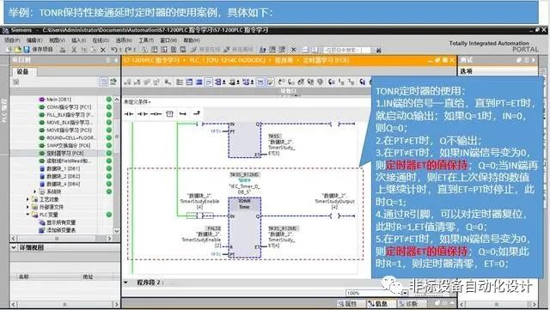This screenshot has width=550, height=310.
Task: Collapse the project tree panel arrow
Action: (x=116, y=60)
